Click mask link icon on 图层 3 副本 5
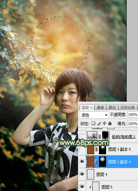The image size is (138, 191). click(x=96, y=149)
